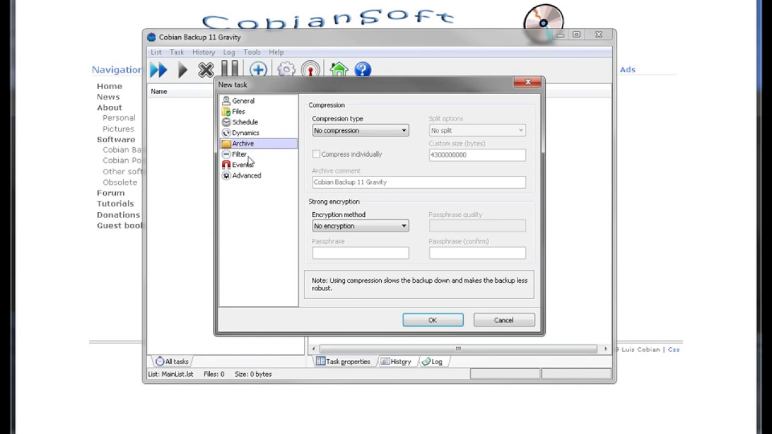The image size is (772, 434).
Task: Enable the Compress individually checkbox
Action: (316, 154)
